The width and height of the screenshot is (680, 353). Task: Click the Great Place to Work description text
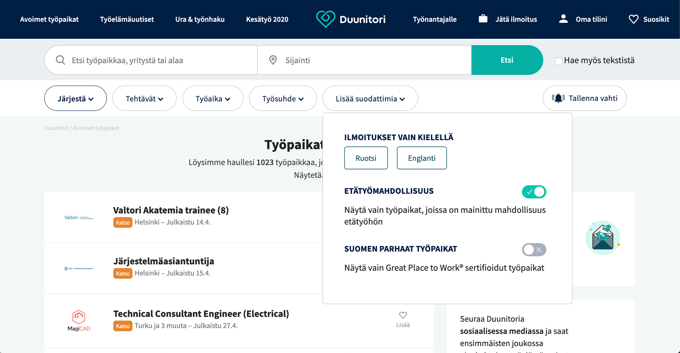pyautogui.click(x=444, y=268)
